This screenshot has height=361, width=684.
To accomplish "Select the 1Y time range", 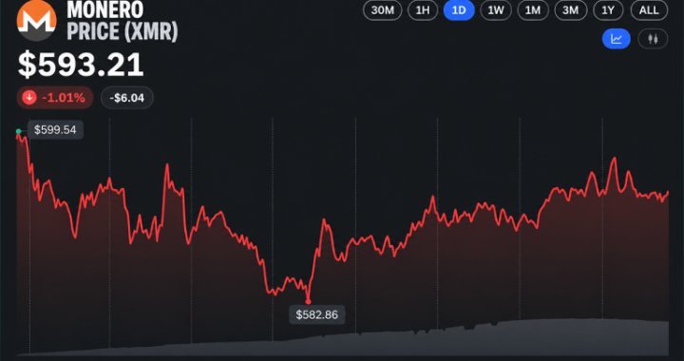I will pyautogui.click(x=608, y=10).
